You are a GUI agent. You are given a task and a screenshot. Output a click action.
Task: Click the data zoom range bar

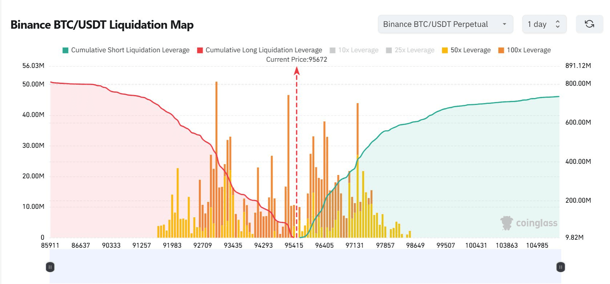305,266
